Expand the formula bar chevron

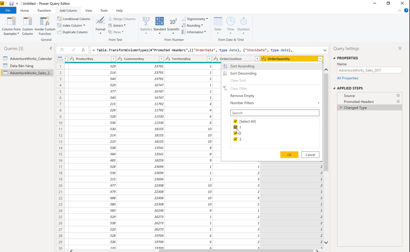325,50
